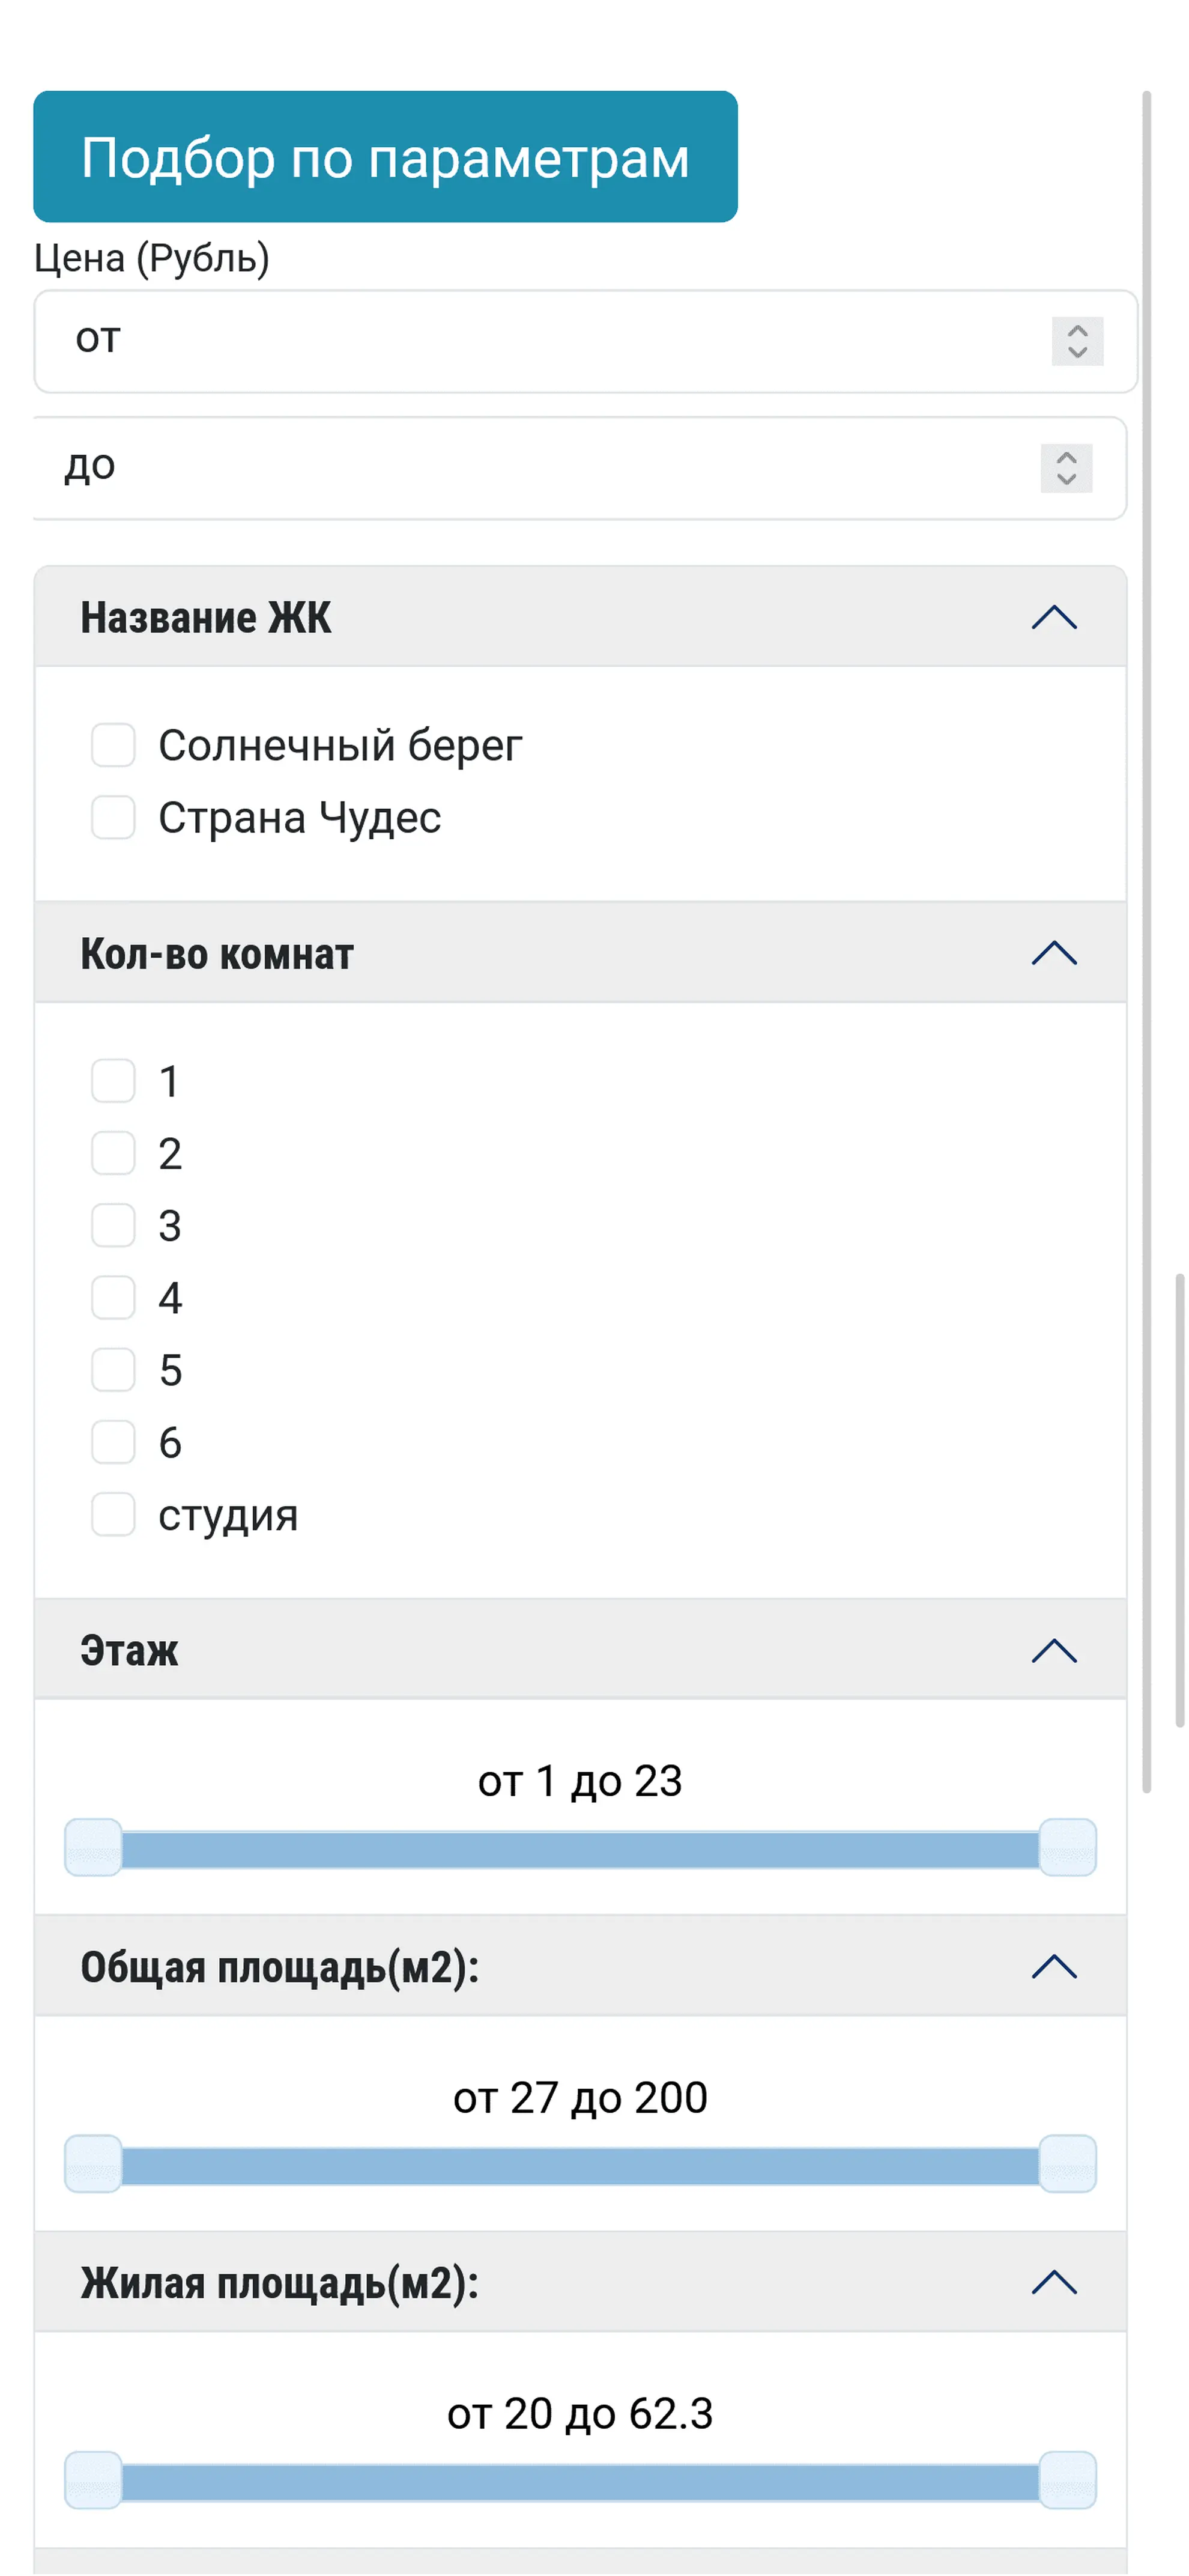This screenshot has height=2576, width=1189.
Task: Click the left handle of 'Этаж' slider
Action: point(93,1848)
